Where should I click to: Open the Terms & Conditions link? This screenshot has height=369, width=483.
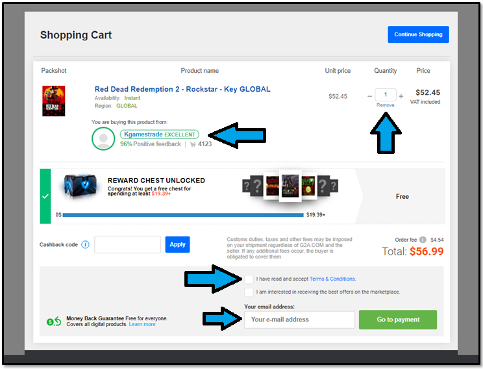tap(332, 279)
